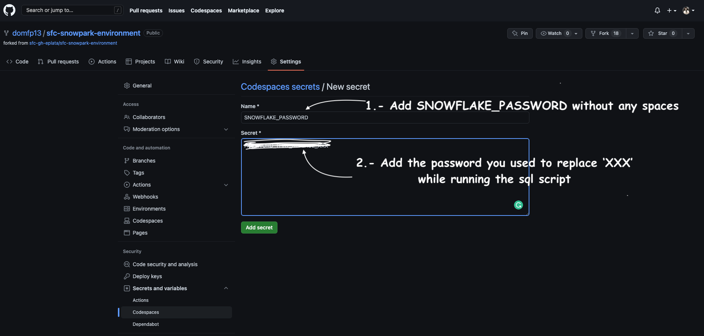Switch to the Insights tab
Viewport: 704px width, 336px height.
247,62
